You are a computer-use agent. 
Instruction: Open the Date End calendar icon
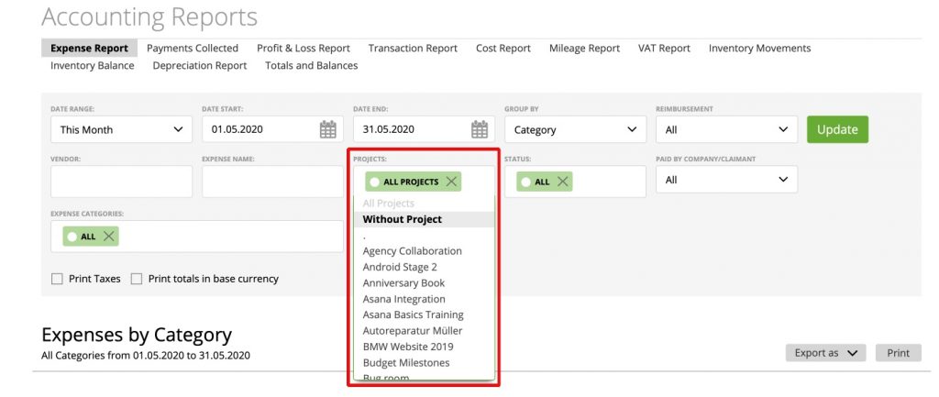point(479,129)
